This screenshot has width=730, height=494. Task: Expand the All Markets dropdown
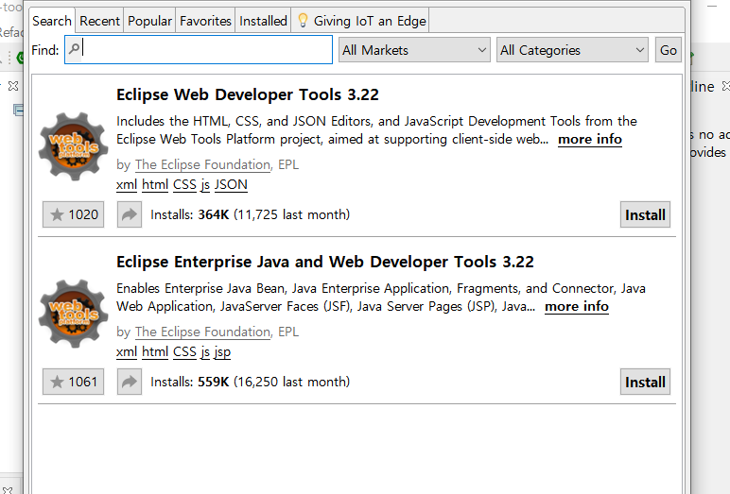(414, 50)
